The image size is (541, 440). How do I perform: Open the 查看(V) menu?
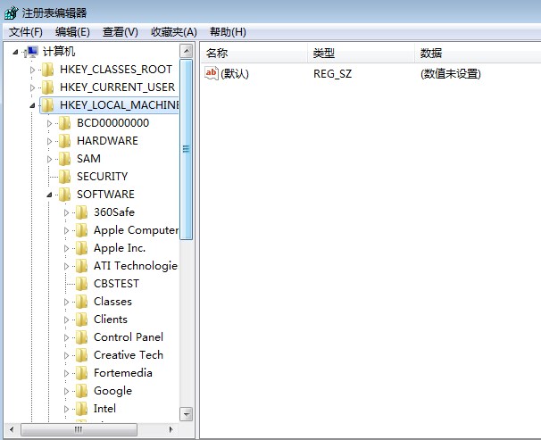[120, 32]
